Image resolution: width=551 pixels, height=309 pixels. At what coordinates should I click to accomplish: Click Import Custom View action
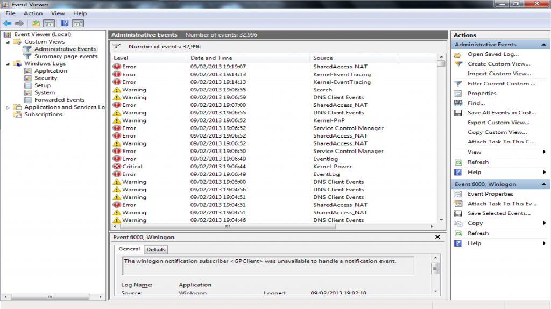tap(499, 74)
